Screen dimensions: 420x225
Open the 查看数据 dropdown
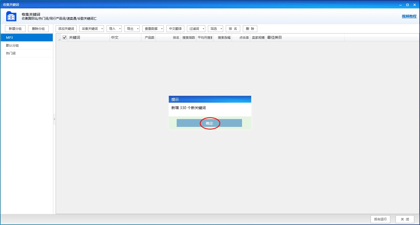pos(153,29)
